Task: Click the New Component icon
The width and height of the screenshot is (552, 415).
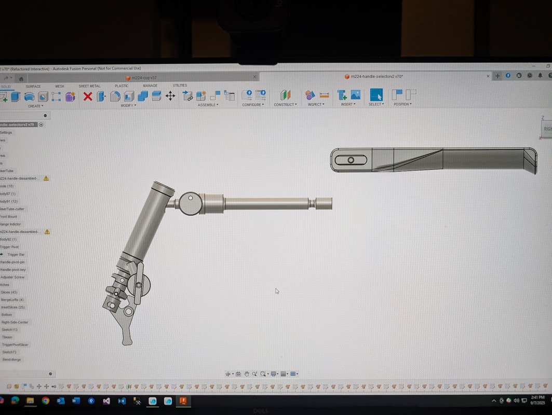Action: [x=201, y=95]
